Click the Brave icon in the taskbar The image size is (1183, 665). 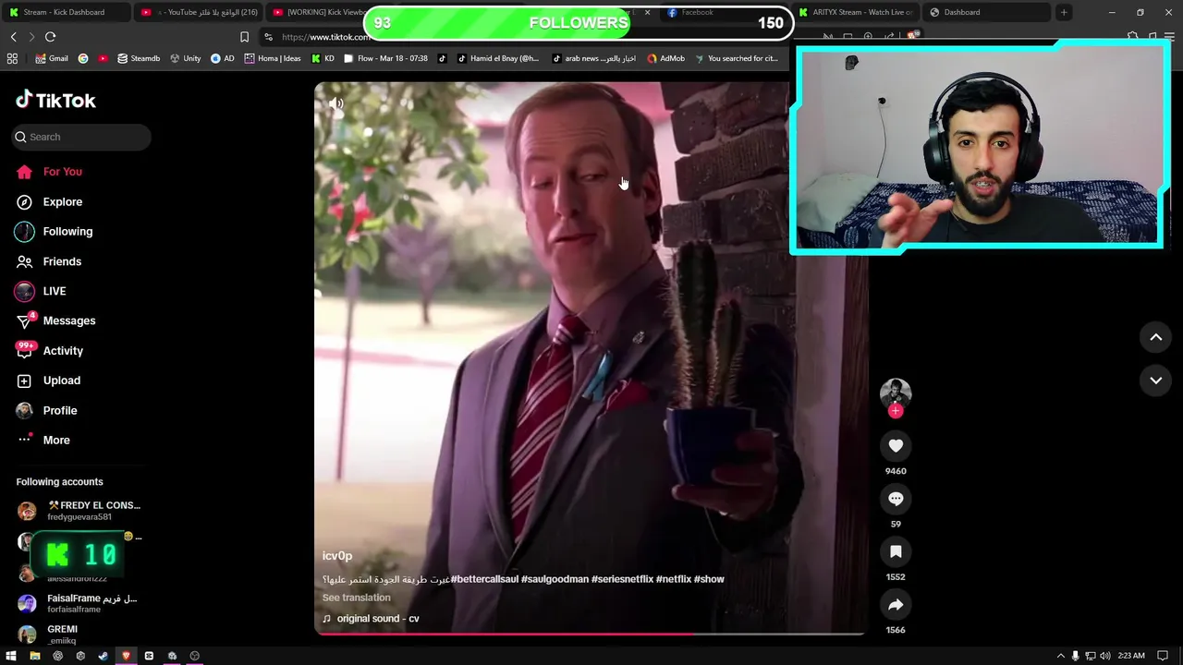point(126,656)
